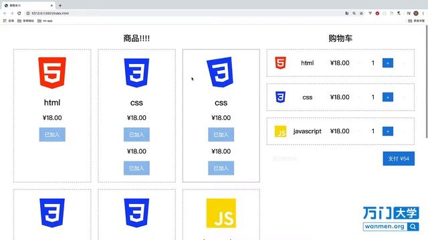
Task: Click the small HTML5 icon in the cart's html row
Action: tap(280, 63)
